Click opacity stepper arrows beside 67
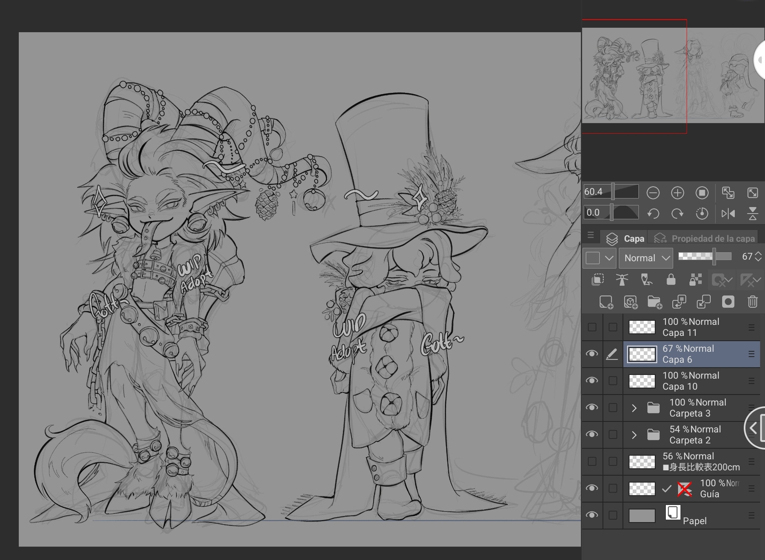The width and height of the screenshot is (765, 560). tap(758, 256)
